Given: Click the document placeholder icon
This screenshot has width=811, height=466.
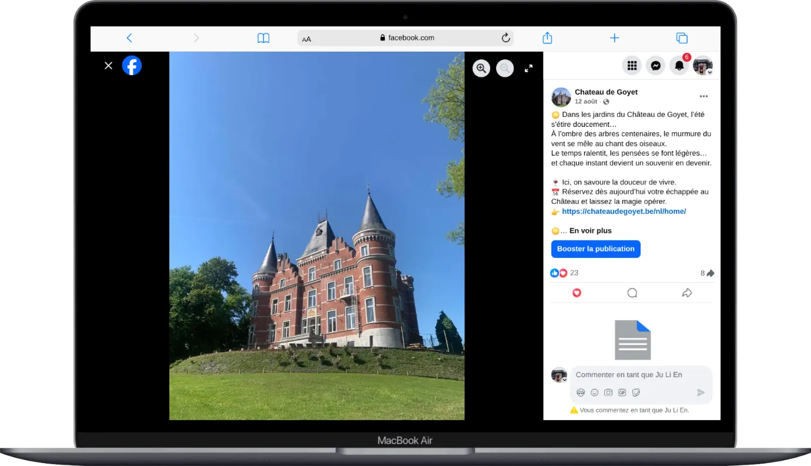Looking at the screenshot, I should (632, 340).
